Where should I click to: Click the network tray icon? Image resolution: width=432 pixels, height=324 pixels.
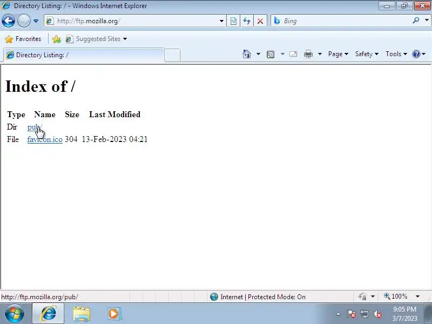coord(364,314)
